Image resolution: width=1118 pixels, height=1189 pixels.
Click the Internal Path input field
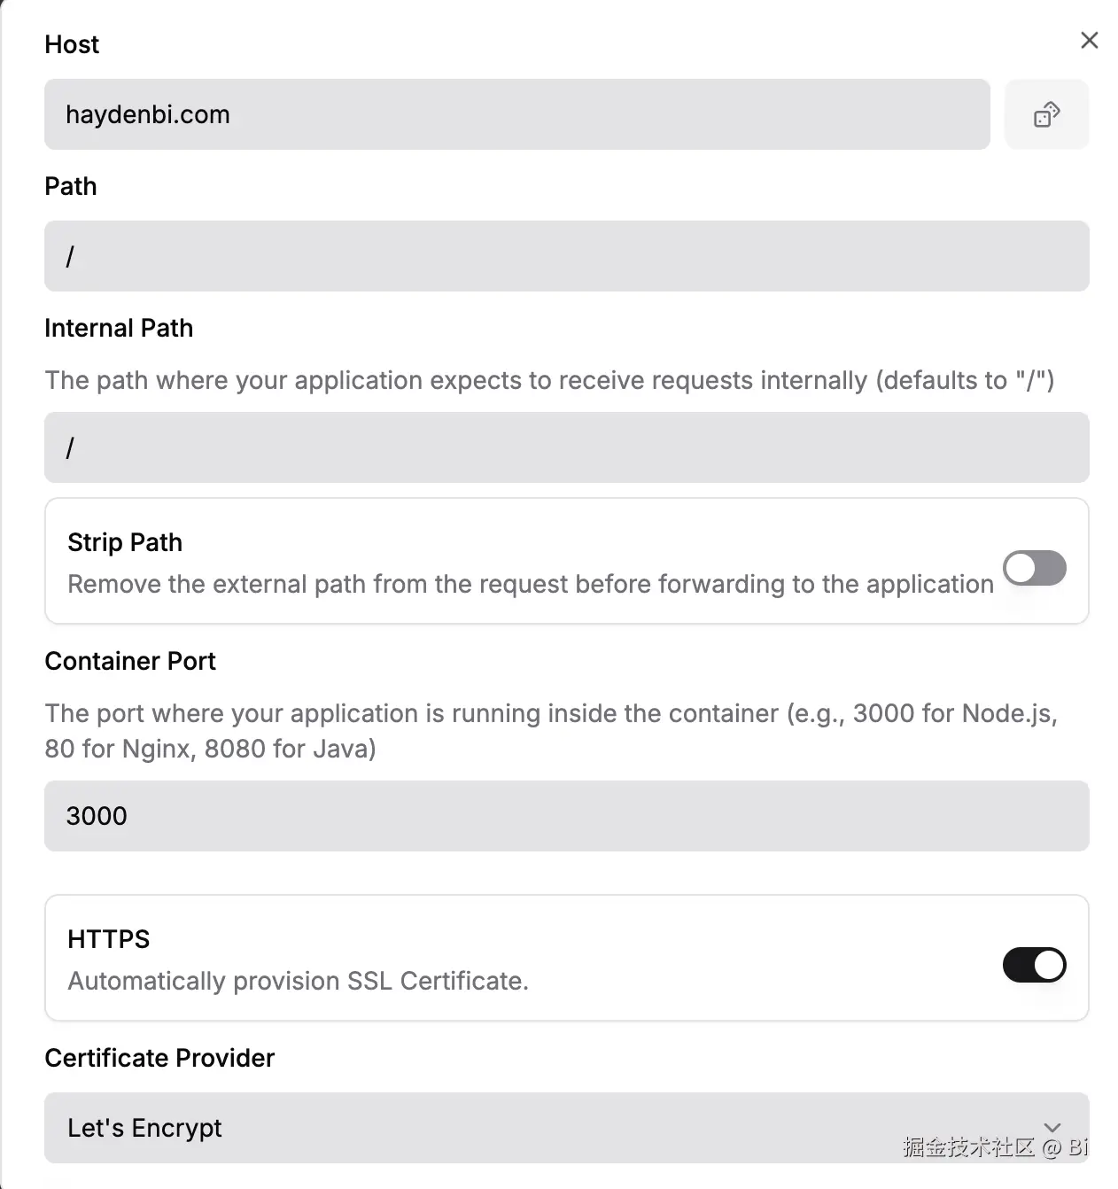click(566, 447)
